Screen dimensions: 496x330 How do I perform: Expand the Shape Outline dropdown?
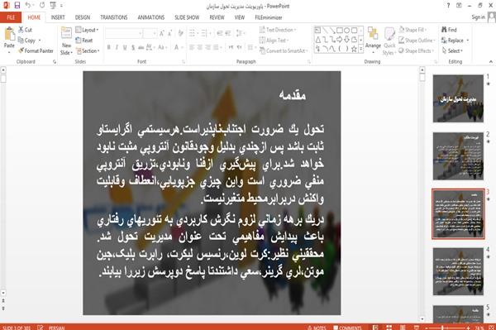(417, 41)
